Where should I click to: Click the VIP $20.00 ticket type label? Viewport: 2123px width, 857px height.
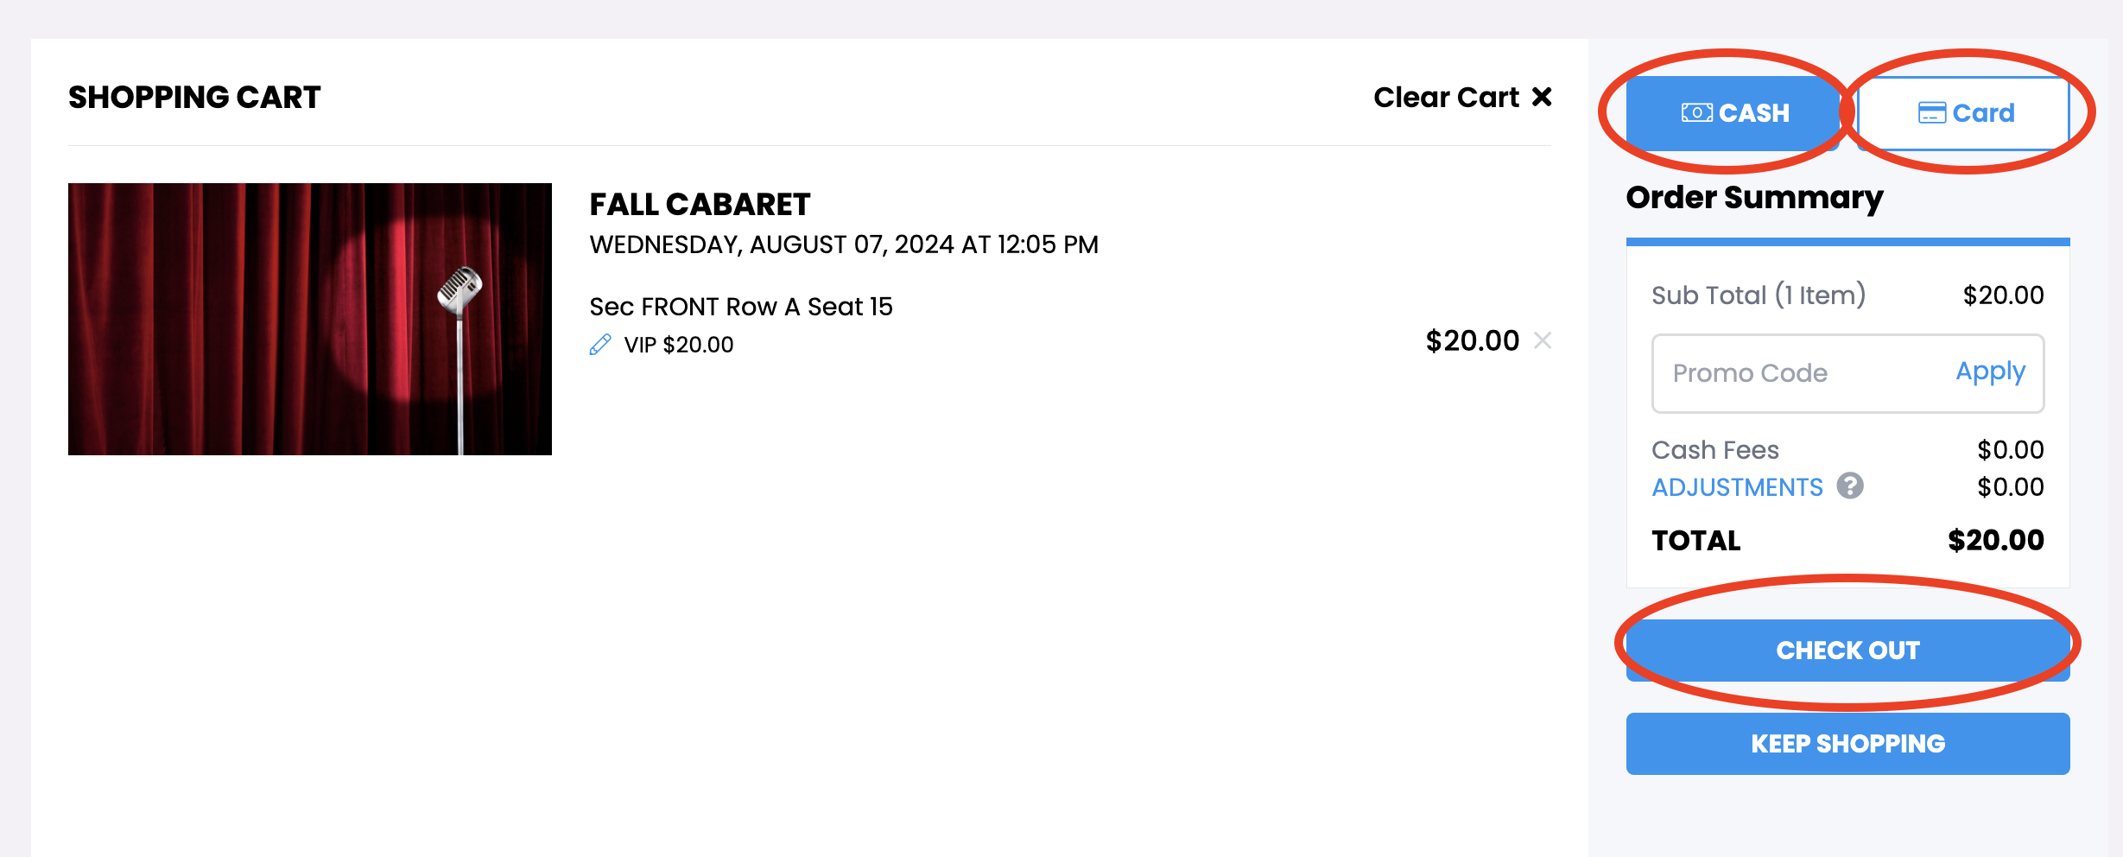(679, 345)
